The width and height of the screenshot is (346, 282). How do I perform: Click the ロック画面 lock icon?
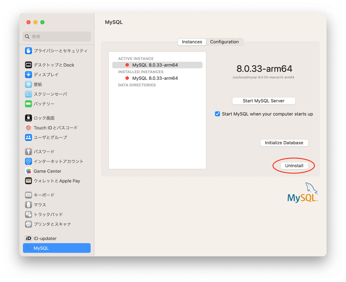(x=28, y=118)
